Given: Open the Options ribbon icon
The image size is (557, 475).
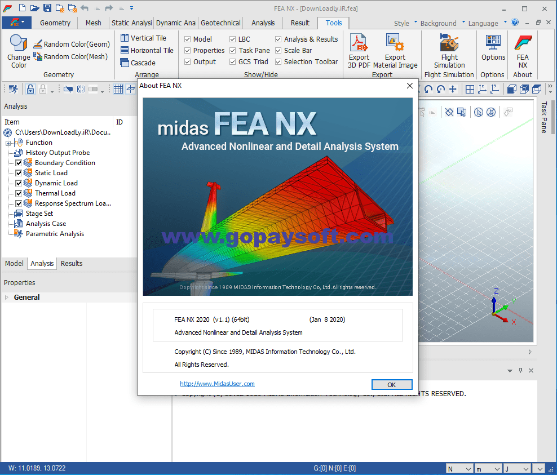Looking at the screenshot, I should [x=493, y=47].
